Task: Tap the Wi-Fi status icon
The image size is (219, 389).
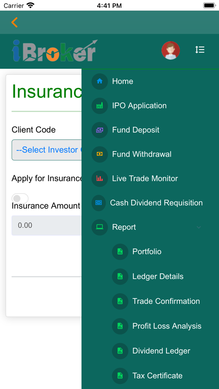Action: coord(30,5)
